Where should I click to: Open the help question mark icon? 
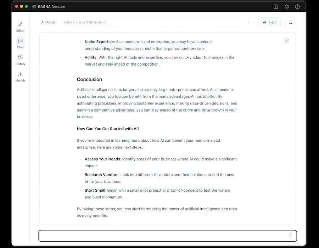click(x=297, y=7)
